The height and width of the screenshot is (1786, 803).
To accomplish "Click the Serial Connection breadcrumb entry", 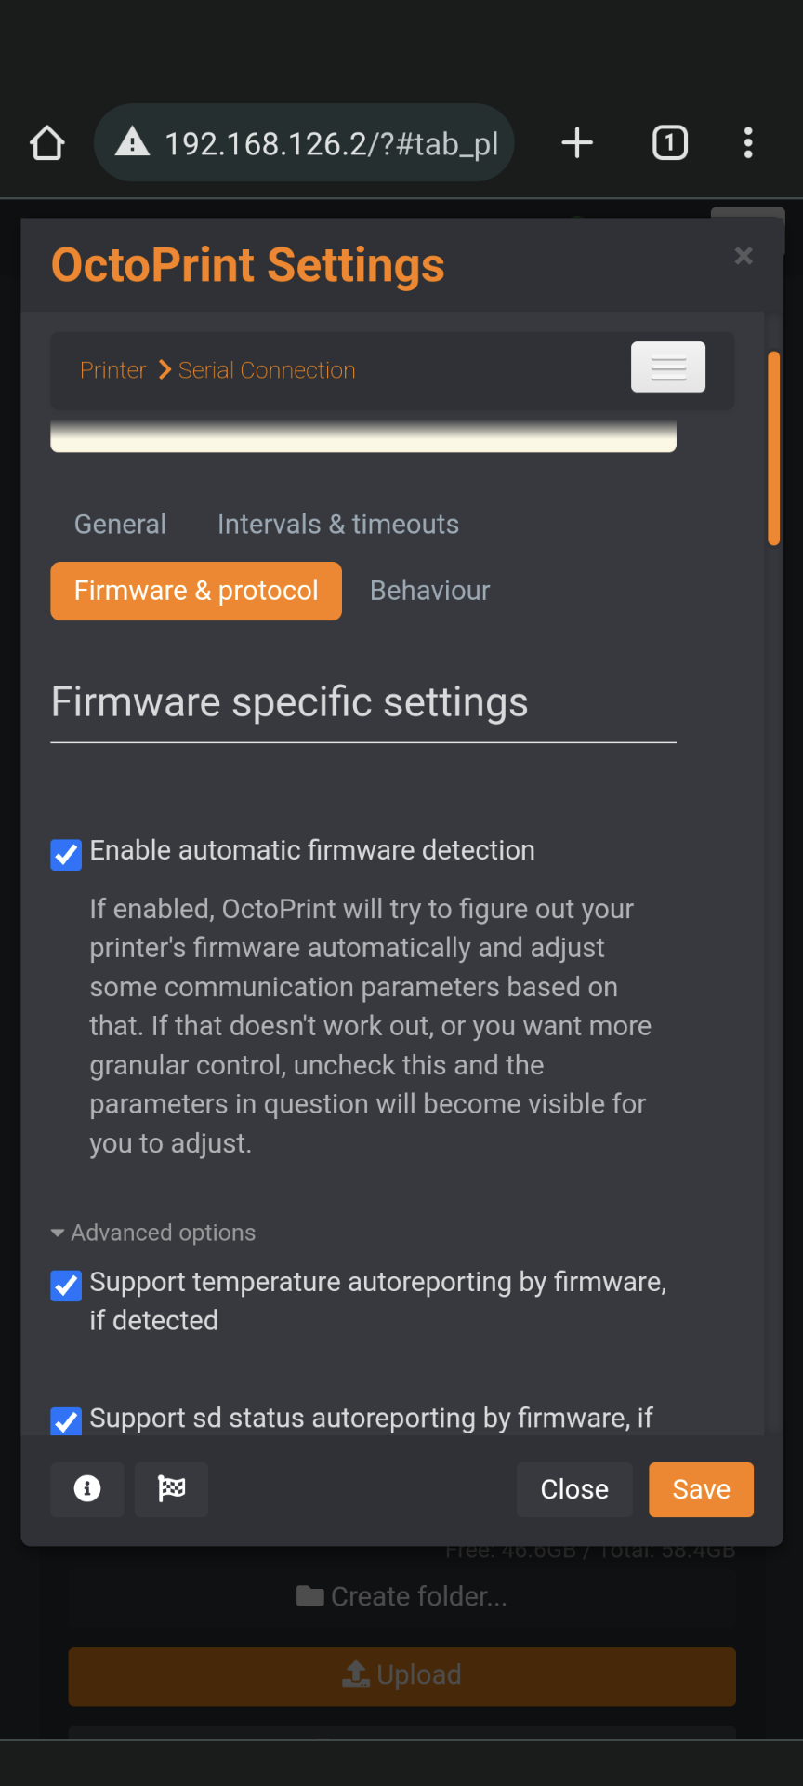I will pos(267,369).
